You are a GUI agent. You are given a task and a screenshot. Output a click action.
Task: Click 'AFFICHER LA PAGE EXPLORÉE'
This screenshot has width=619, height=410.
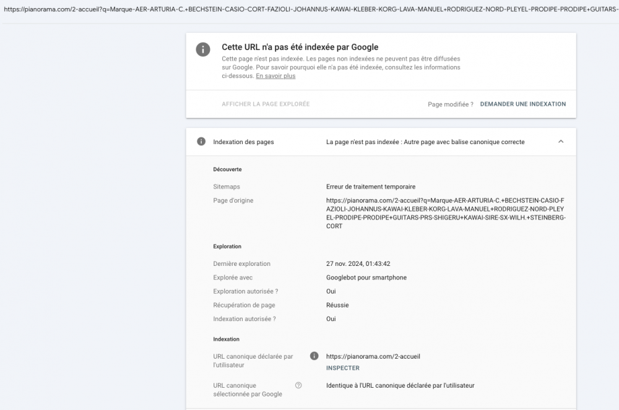pos(265,104)
